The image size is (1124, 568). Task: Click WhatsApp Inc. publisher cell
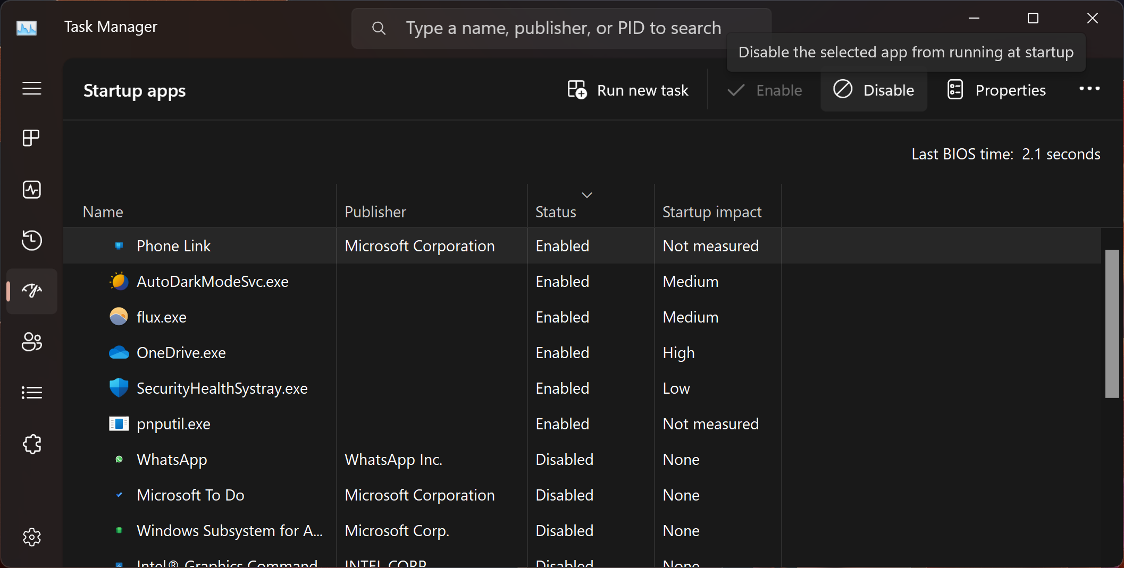393,460
